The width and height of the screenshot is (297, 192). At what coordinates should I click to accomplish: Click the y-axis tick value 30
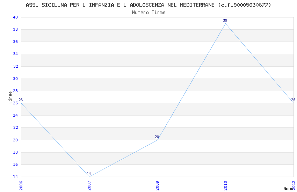15,79
